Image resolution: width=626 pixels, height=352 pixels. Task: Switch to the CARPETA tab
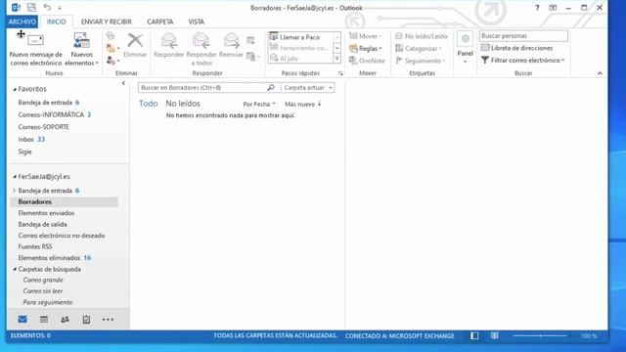(160, 22)
